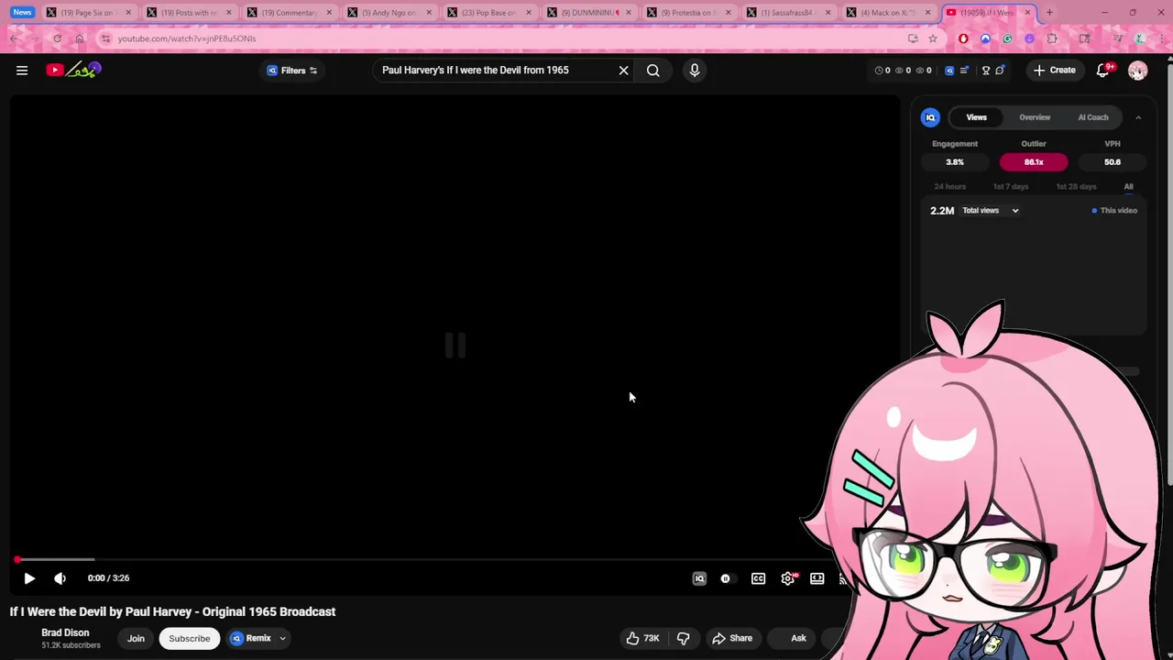Collapse the vidIQ panel chevron
This screenshot has height=660, width=1173.
pyautogui.click(x=1138, y=117)
